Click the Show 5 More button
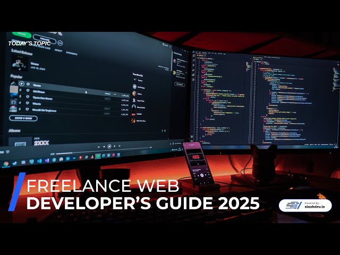This screenshot has width=340, height=255. [x=23, y=118]
